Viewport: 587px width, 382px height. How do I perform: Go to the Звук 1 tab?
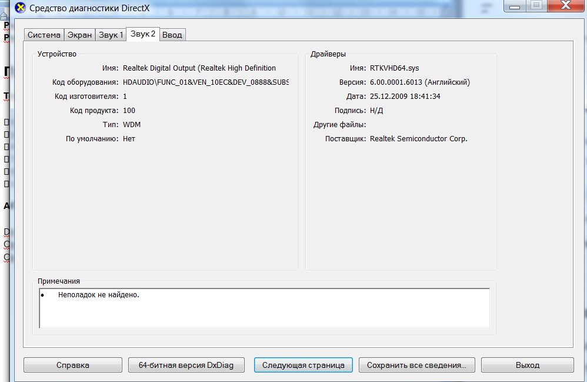pyautogui.click(x=111, y=35)
